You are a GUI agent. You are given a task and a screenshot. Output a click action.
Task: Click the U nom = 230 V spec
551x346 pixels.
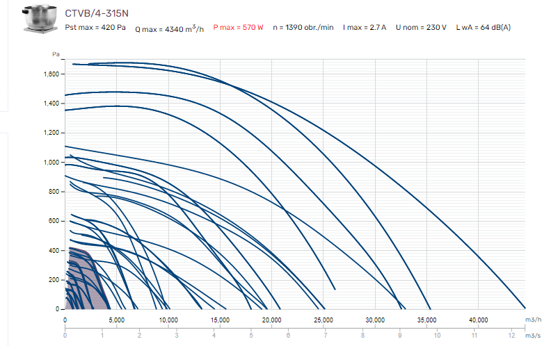421,28
